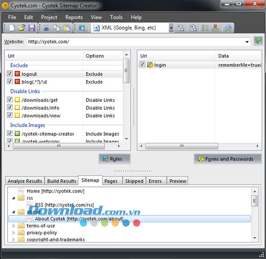This screenshot has width=266, height=259.
Task: Toggle the /downloads/info rule checkbox
Action: point(10,107)
